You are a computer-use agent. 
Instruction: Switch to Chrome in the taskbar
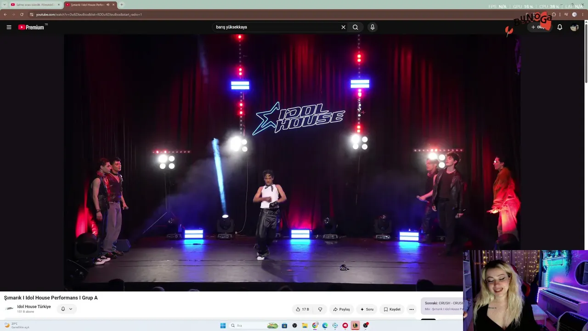[x=315, y=325]
